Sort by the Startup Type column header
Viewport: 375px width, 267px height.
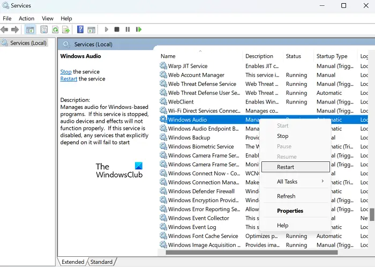tap(335, 56)
